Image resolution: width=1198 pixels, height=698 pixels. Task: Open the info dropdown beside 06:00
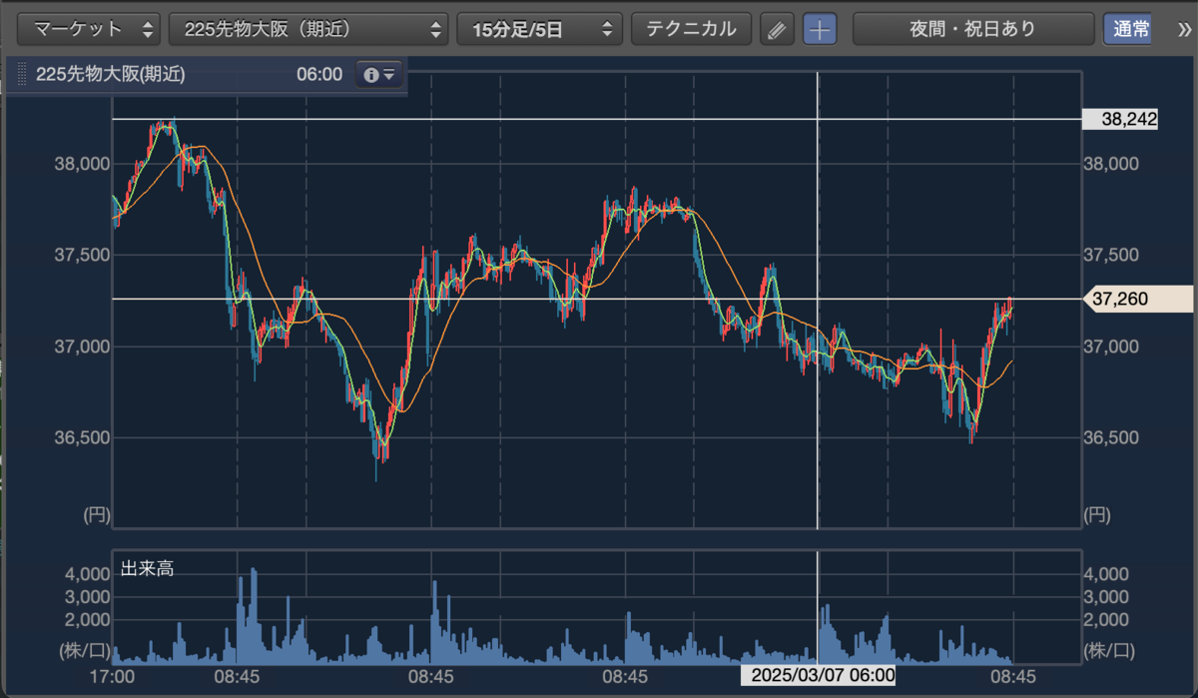pos(379,75)
